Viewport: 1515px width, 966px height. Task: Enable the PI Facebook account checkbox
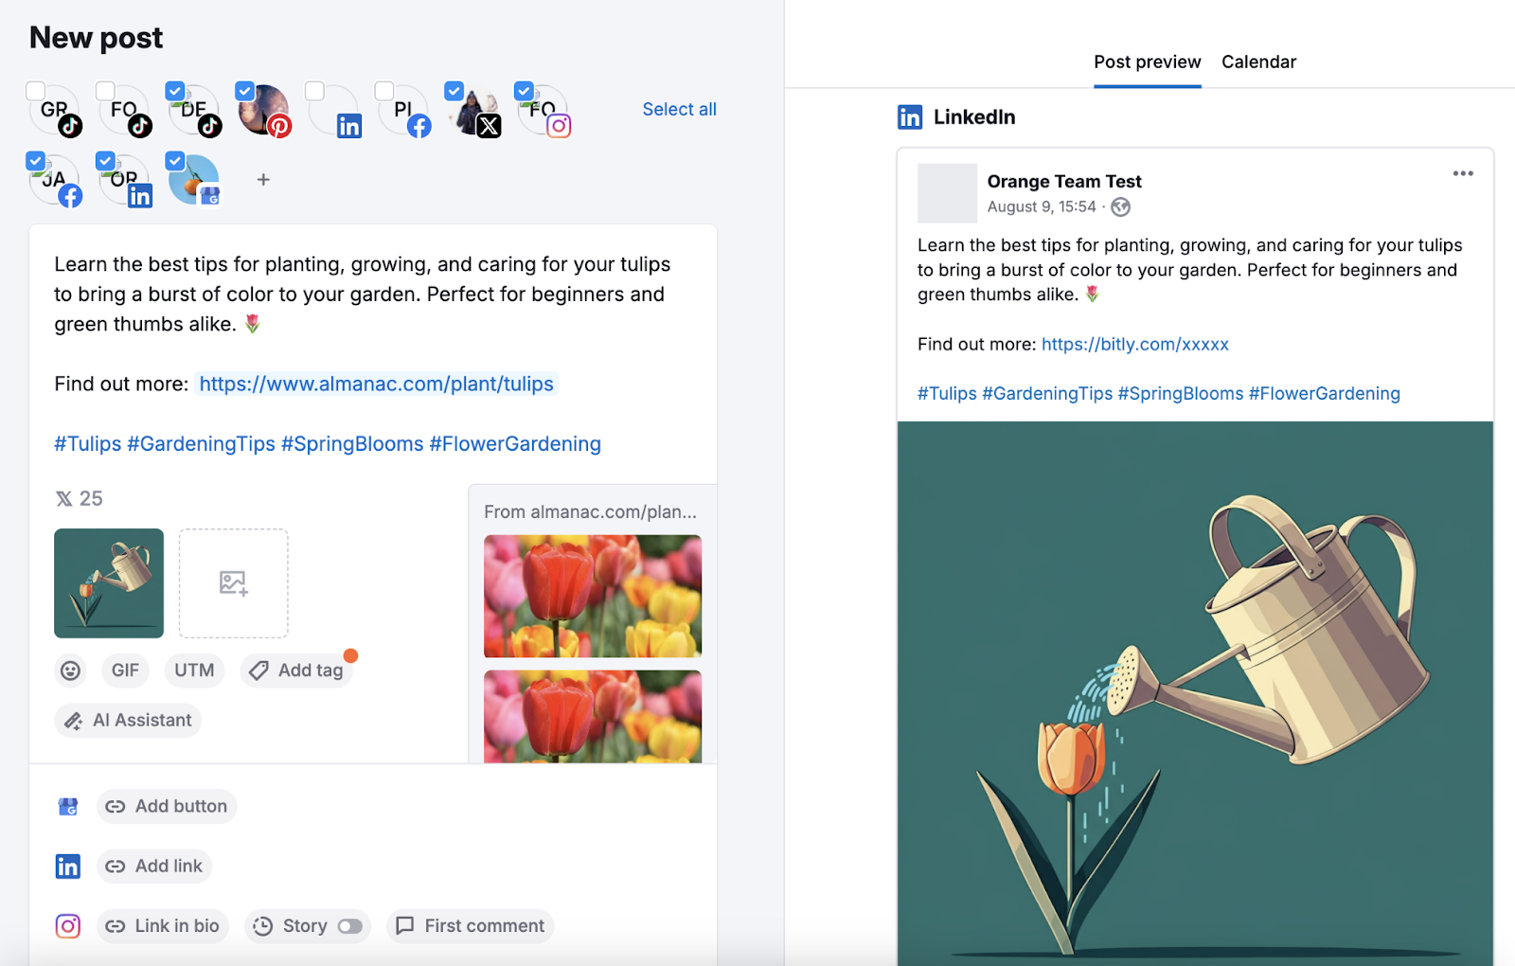click(x=383, y=91)
